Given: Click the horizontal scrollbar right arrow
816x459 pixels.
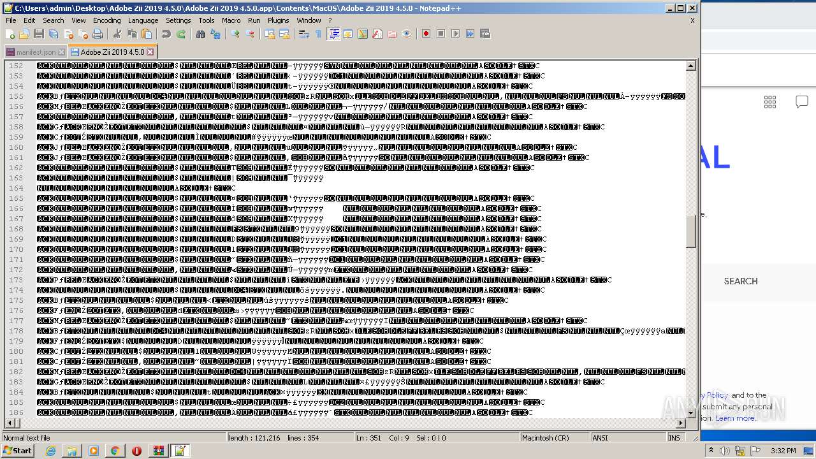Looking at the screenshot, I should click(681, 423).
